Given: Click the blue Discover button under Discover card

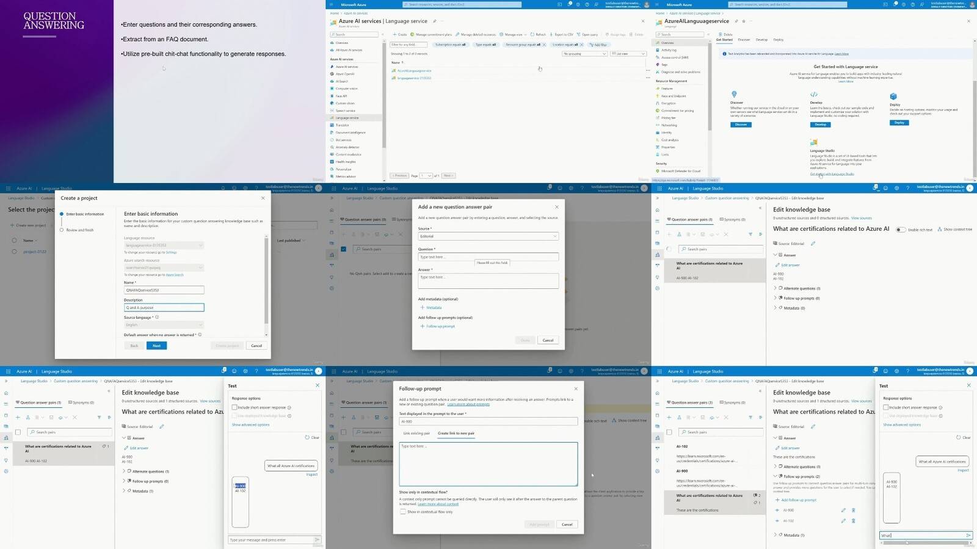Looking at the screenshot, I should pos(741,125).
